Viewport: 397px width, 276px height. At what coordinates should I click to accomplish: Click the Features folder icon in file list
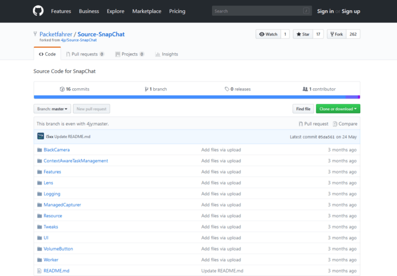(40, 172)
